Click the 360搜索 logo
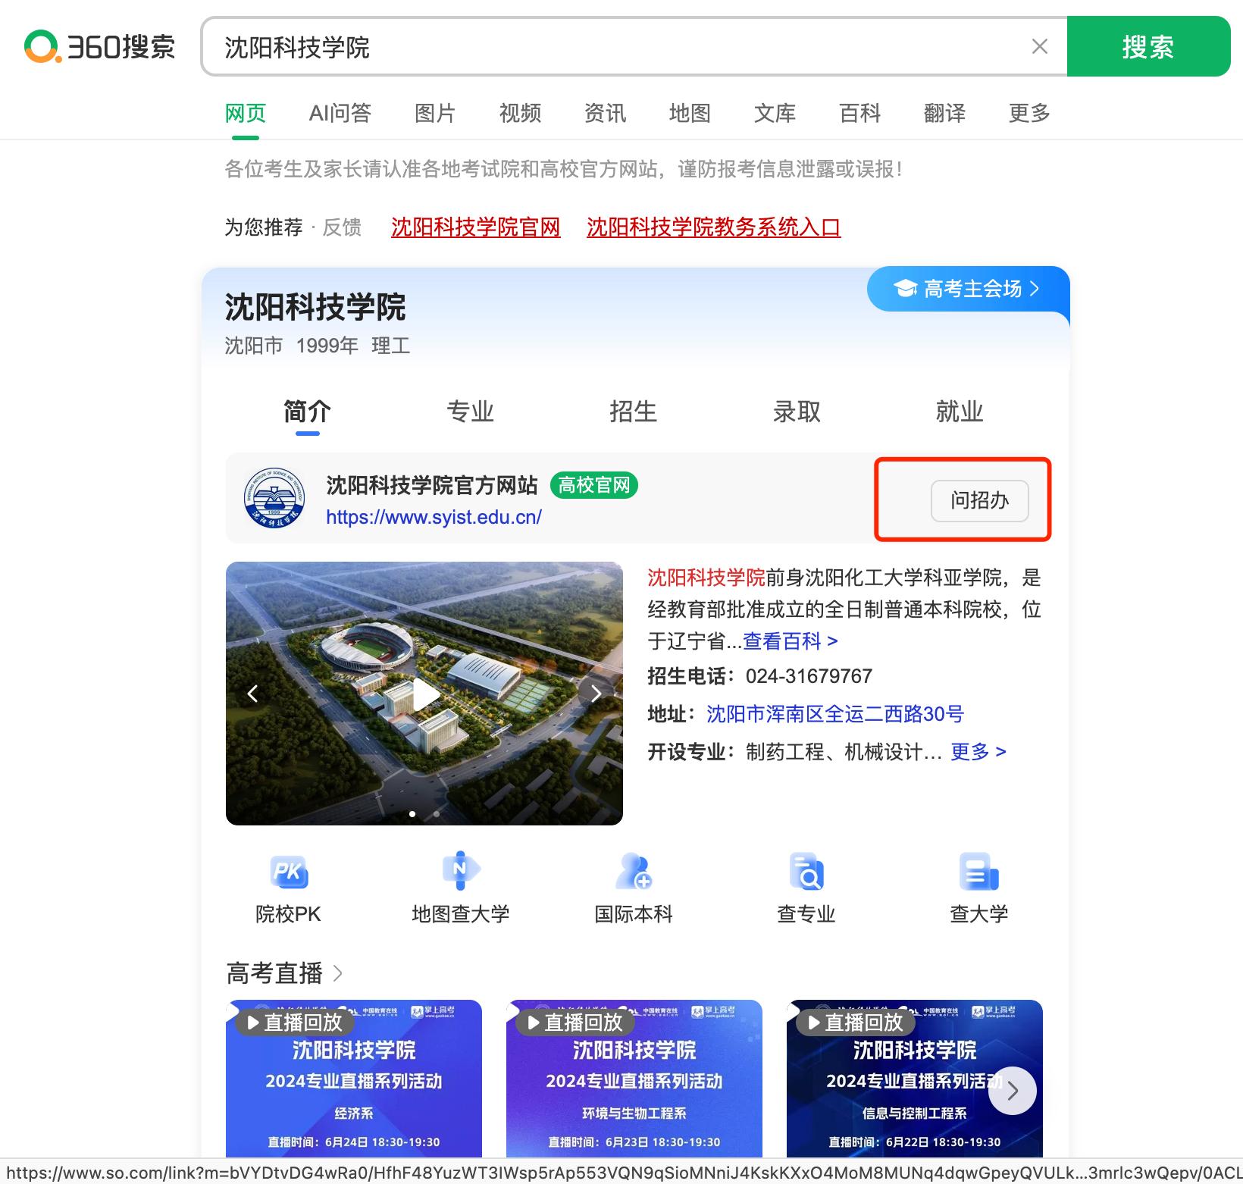Viewport: 1243px width, 1184px height. point(100,47)
